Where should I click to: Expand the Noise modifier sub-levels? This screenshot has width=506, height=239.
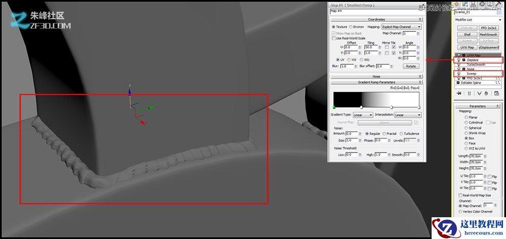pyautogui.click(x=463, y=69)
